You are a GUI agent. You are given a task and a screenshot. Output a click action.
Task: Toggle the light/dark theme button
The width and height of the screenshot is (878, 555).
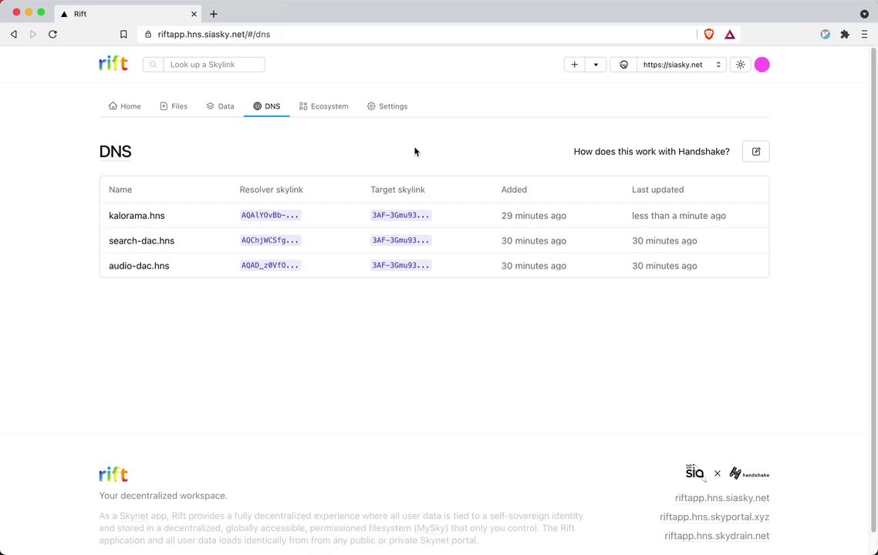[x=741, y=65]
